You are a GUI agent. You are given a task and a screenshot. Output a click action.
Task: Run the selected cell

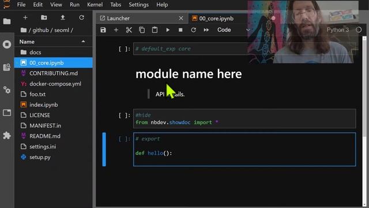pyautogui.click(x=168, y=30)
